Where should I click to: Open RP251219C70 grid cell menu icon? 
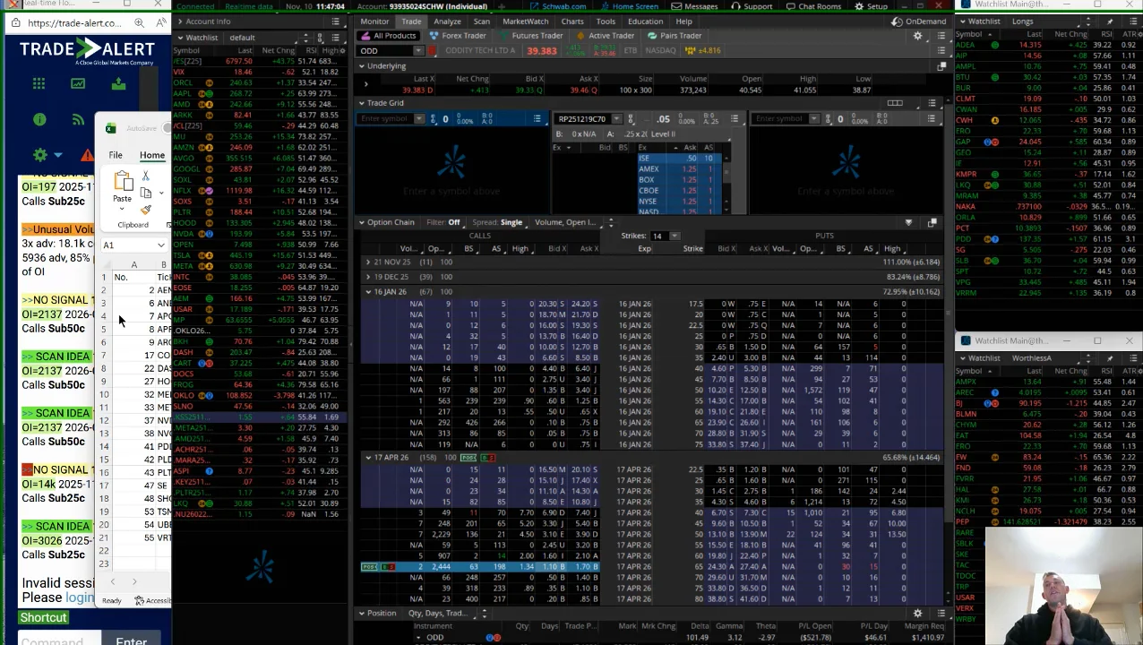(735, 119)
